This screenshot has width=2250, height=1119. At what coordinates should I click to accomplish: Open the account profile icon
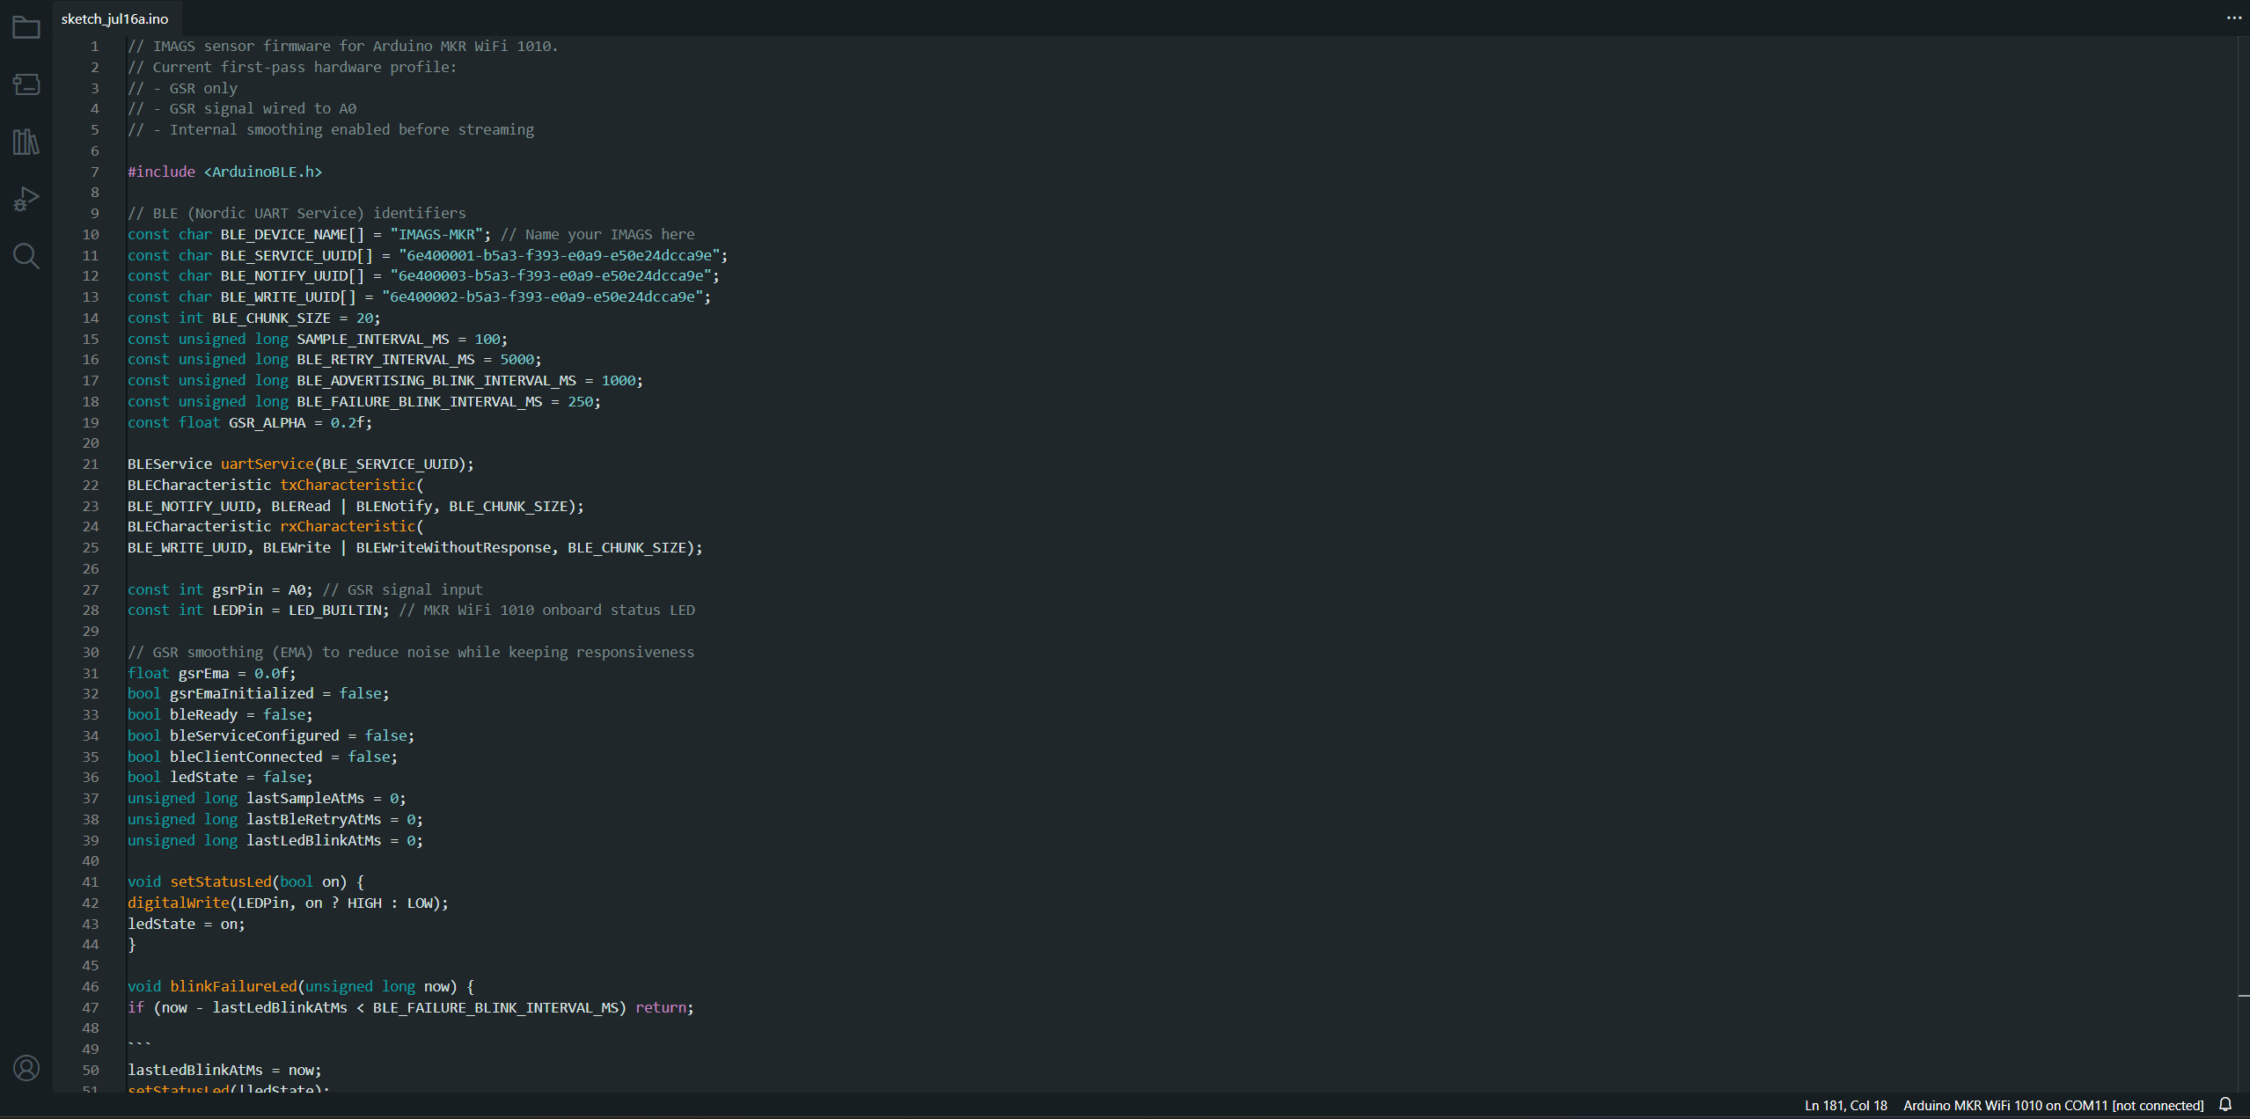click(26, 1068)
